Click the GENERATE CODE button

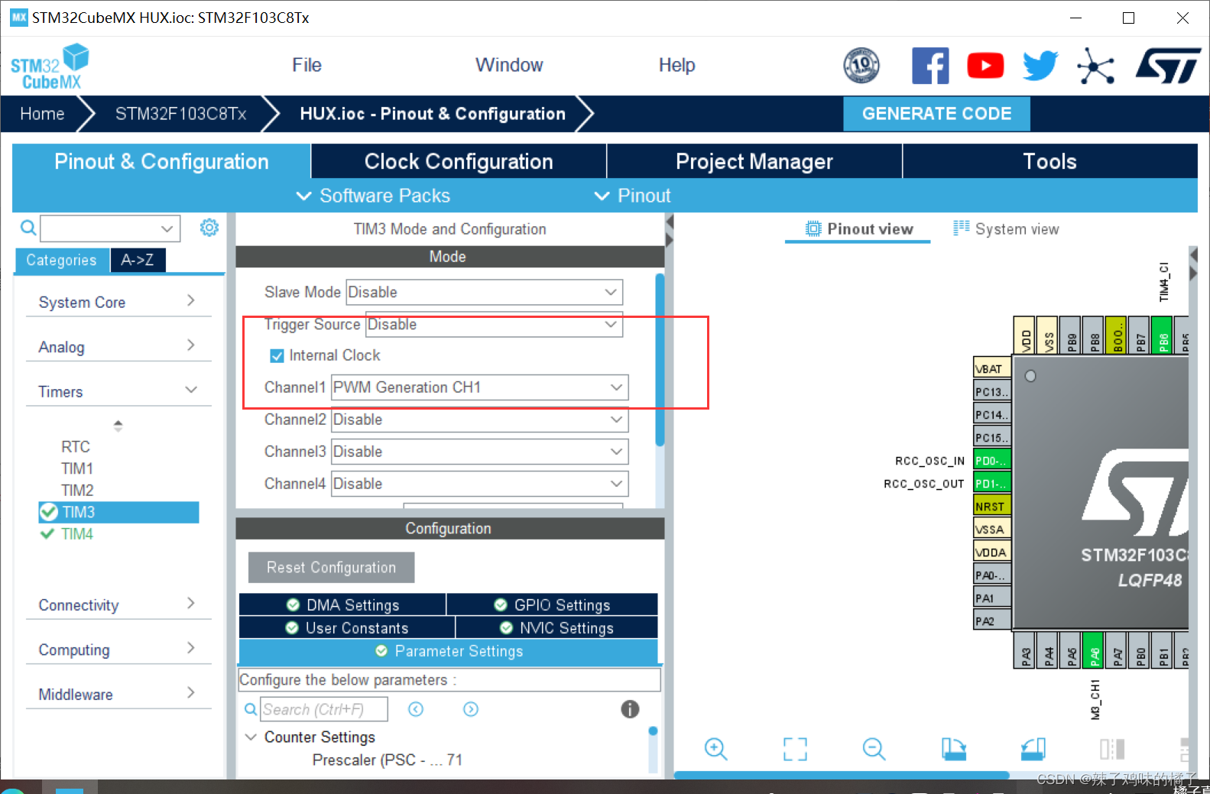[x=936, y=114]
